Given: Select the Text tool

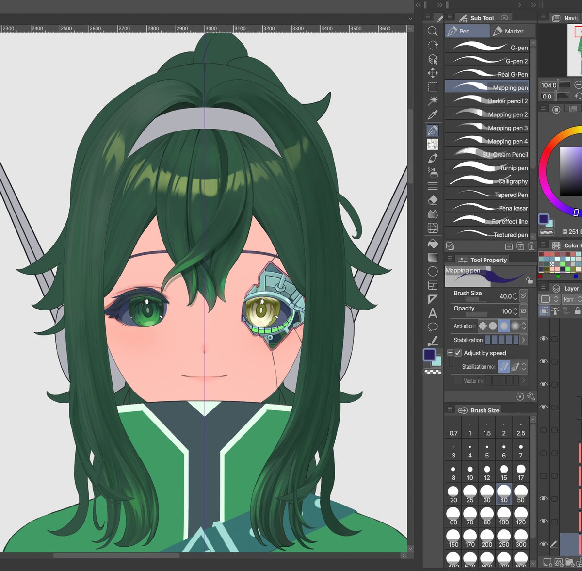Looking at the screenshot, I should tap(433, 313).
